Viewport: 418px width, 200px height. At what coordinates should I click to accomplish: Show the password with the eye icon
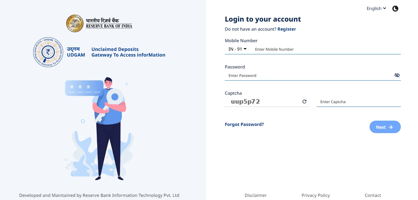[397, 75]
